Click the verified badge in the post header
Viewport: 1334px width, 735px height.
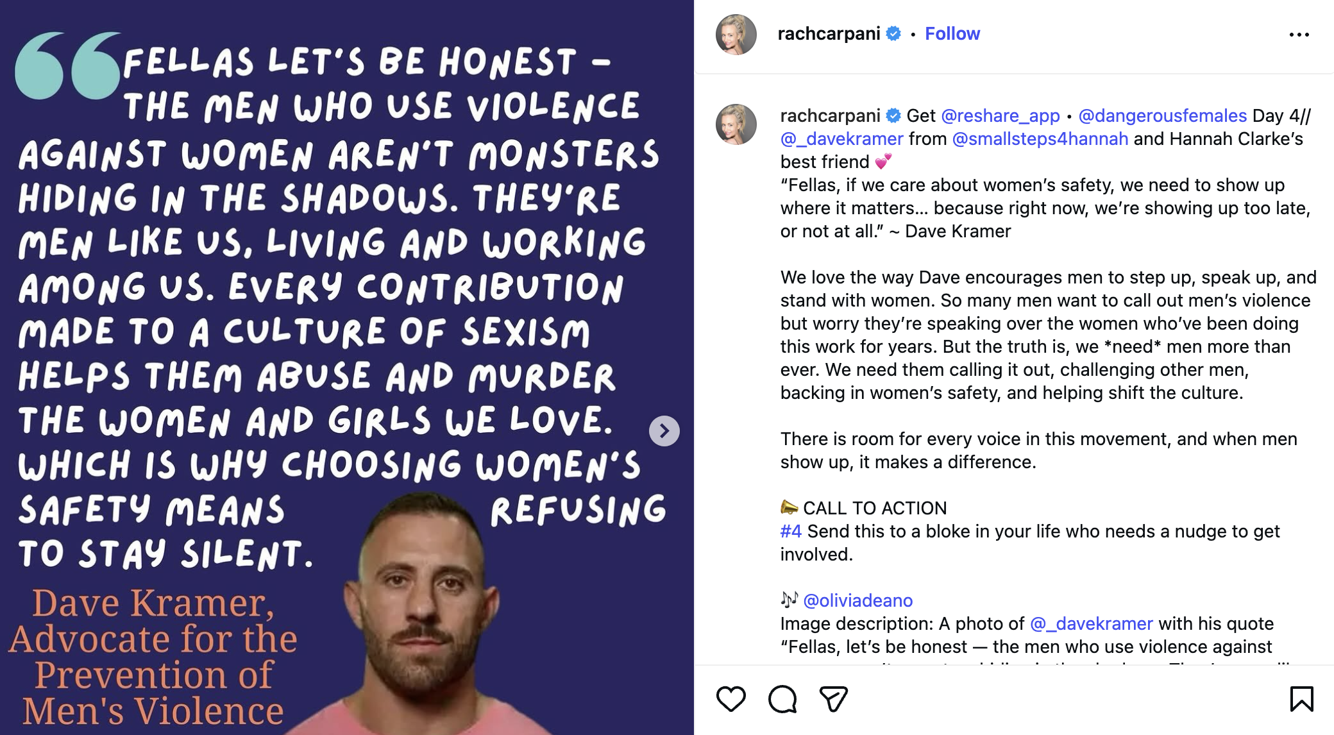pos(893,33)
